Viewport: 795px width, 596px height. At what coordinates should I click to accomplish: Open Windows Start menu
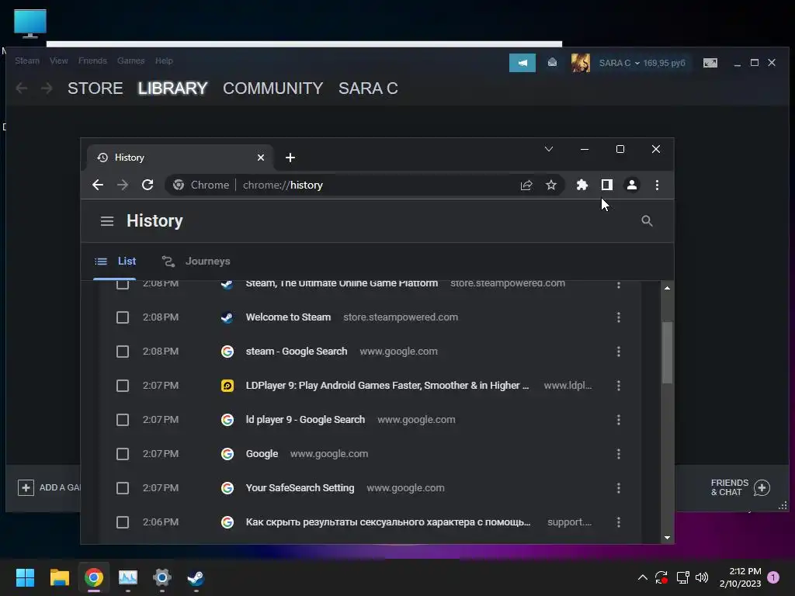coord(25,577)
